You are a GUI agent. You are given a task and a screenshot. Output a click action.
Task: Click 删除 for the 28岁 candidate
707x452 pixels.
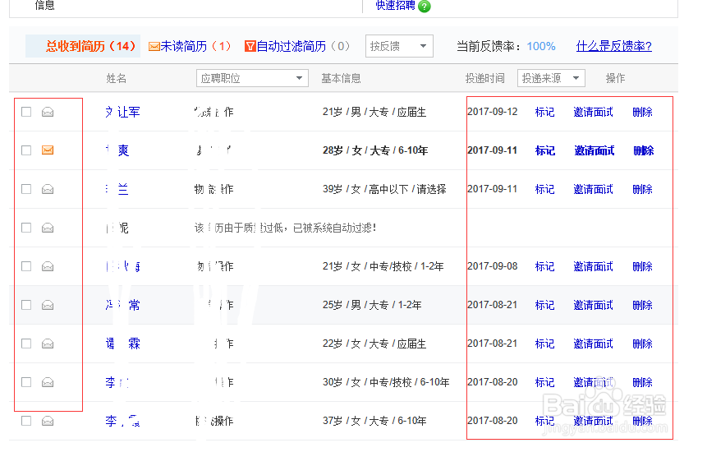pos(644,150)
